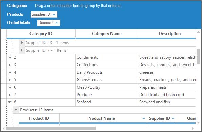Screen dimensions: 202x132
Task: Select the OrderDetails label in group panel
Action: tap(19, 23)
